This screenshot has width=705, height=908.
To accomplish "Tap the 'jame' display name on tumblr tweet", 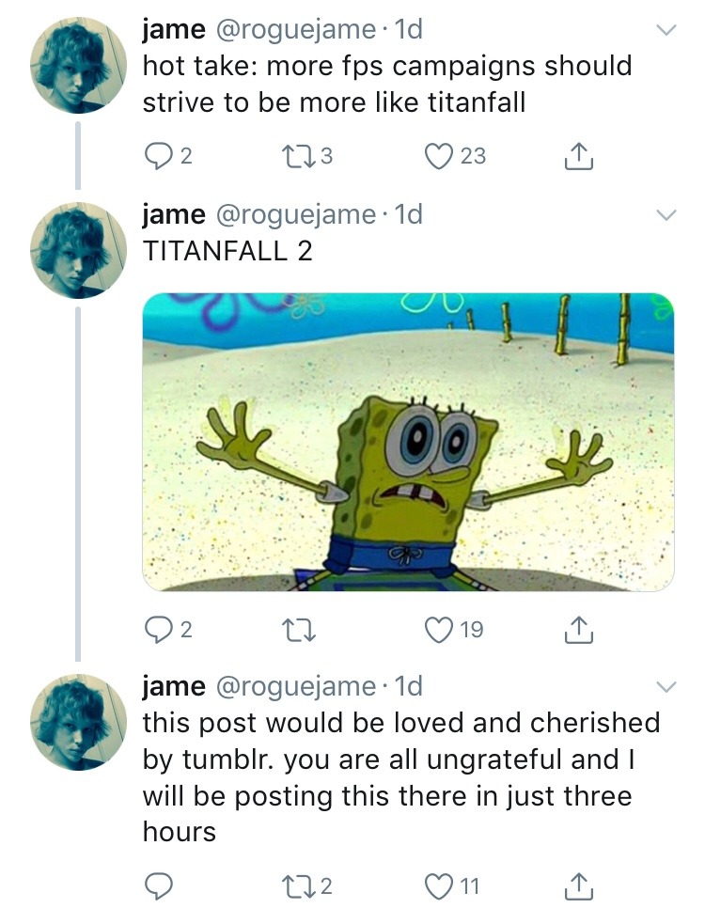I will click(174, 687).
